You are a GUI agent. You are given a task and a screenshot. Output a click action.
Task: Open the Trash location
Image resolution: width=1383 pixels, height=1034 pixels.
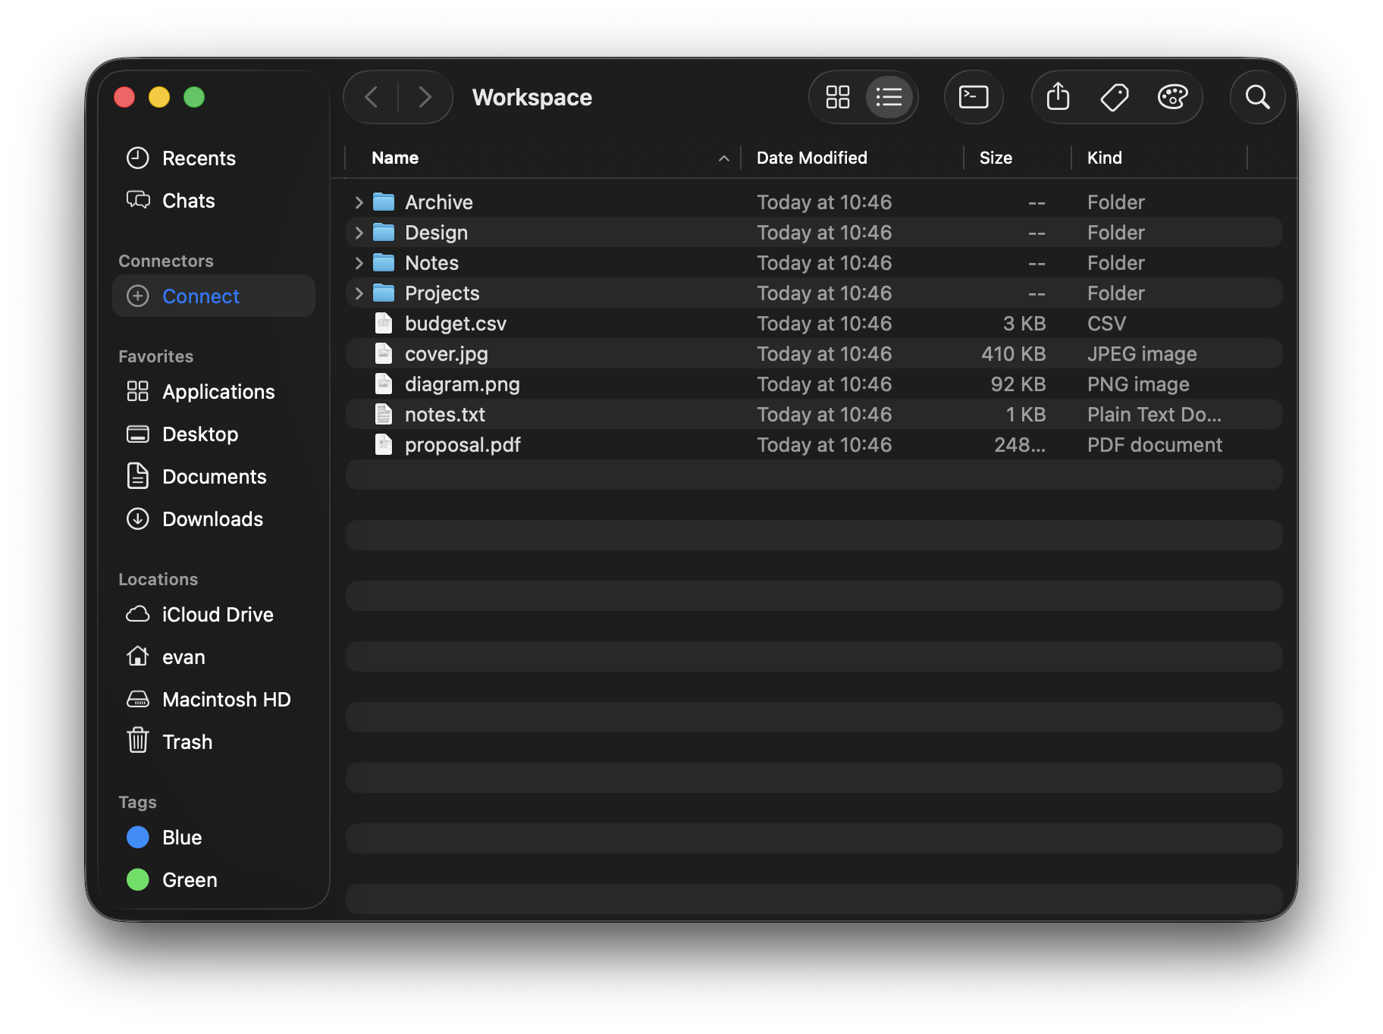(x=213, y=742)
